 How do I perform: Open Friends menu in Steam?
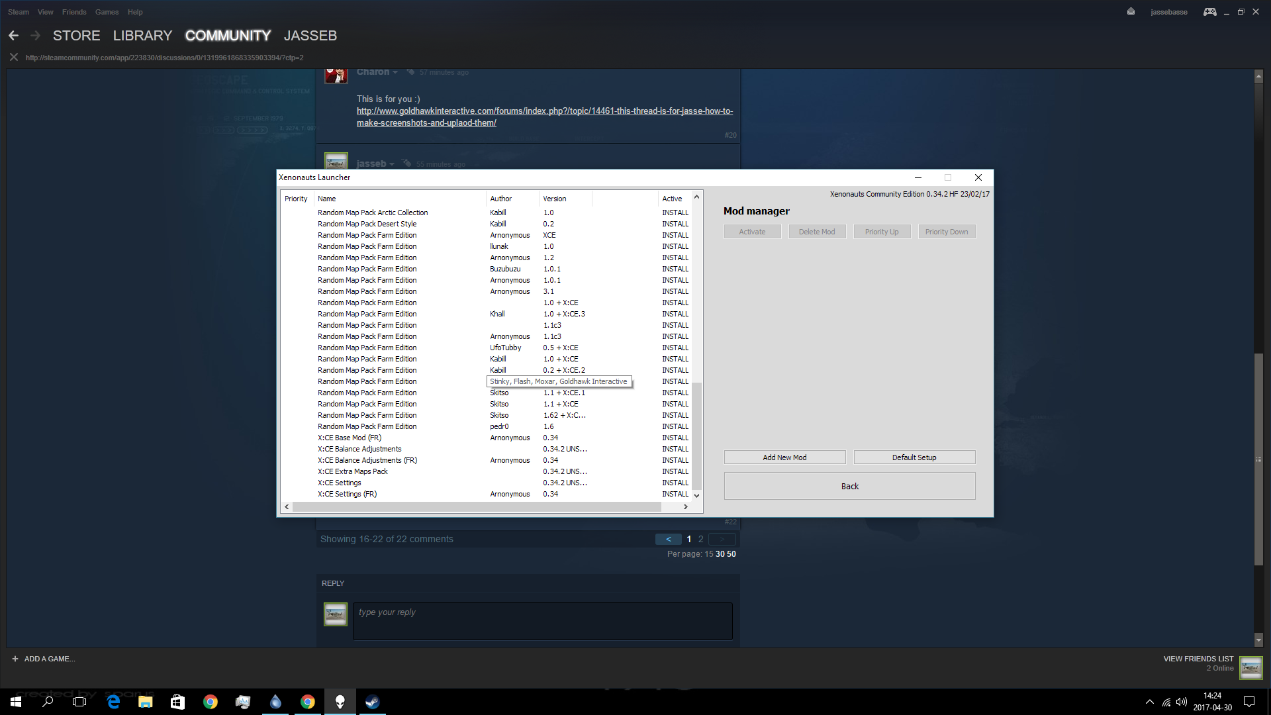pos(74,12)
